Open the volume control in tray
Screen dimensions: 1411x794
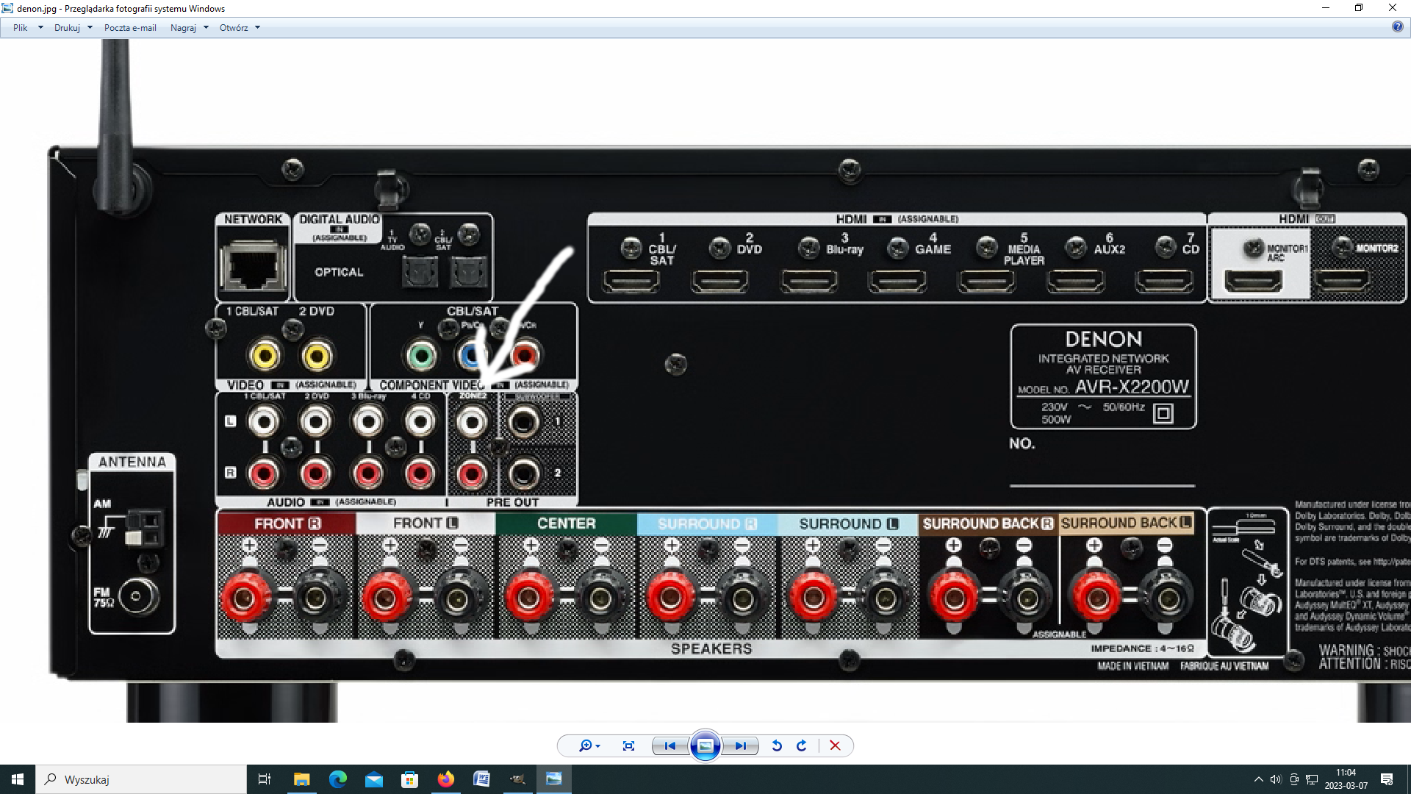(1276, 779)
